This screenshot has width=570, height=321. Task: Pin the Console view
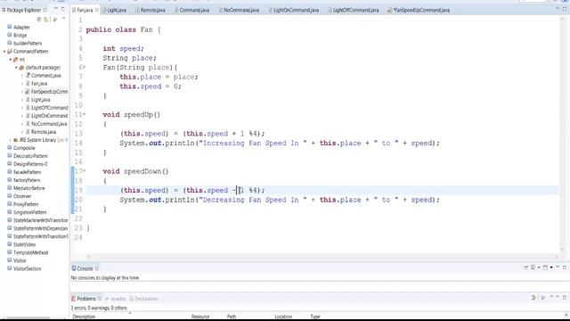click(x=525, y=267)
